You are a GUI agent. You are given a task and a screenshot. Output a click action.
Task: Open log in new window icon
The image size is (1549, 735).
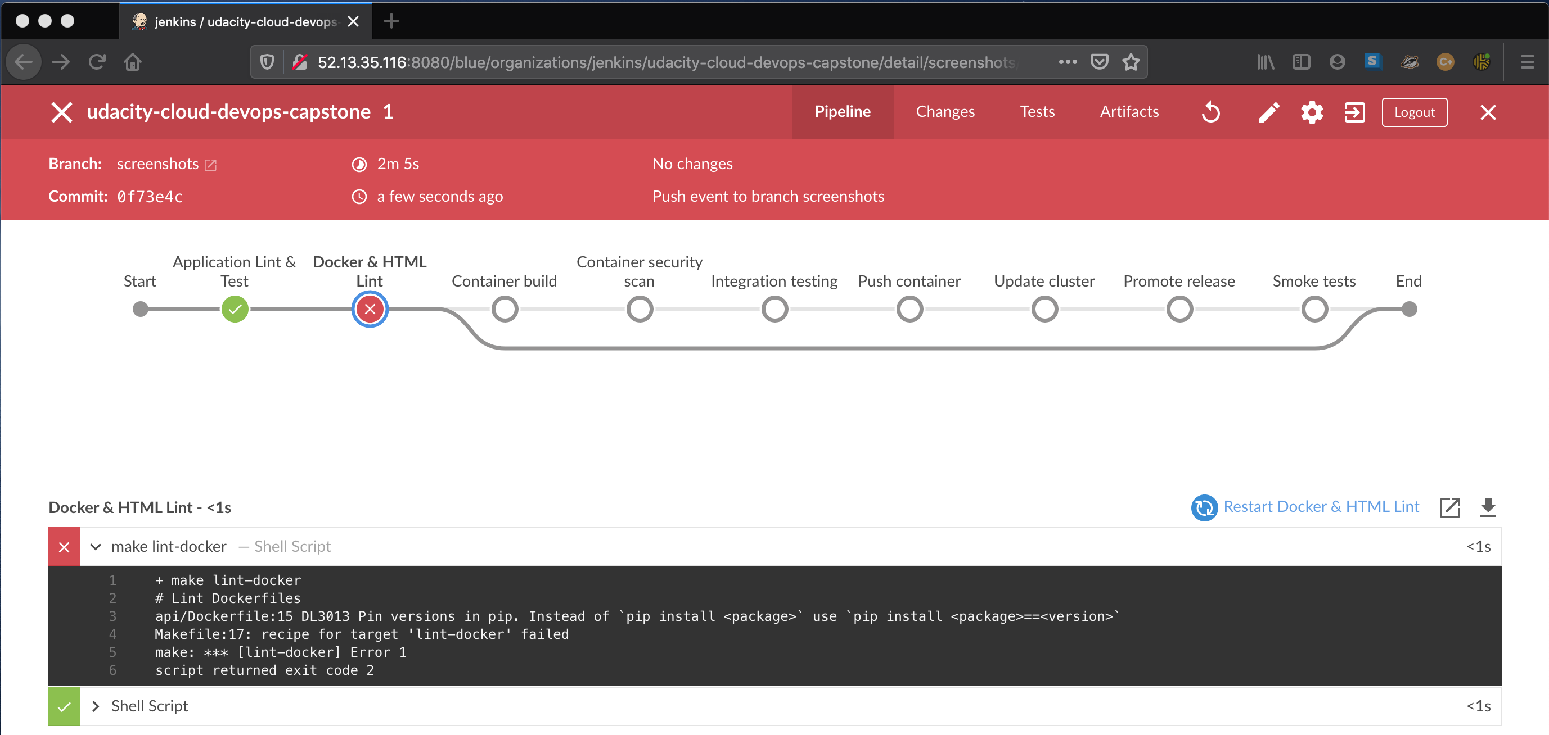[x=1450, y=507]
